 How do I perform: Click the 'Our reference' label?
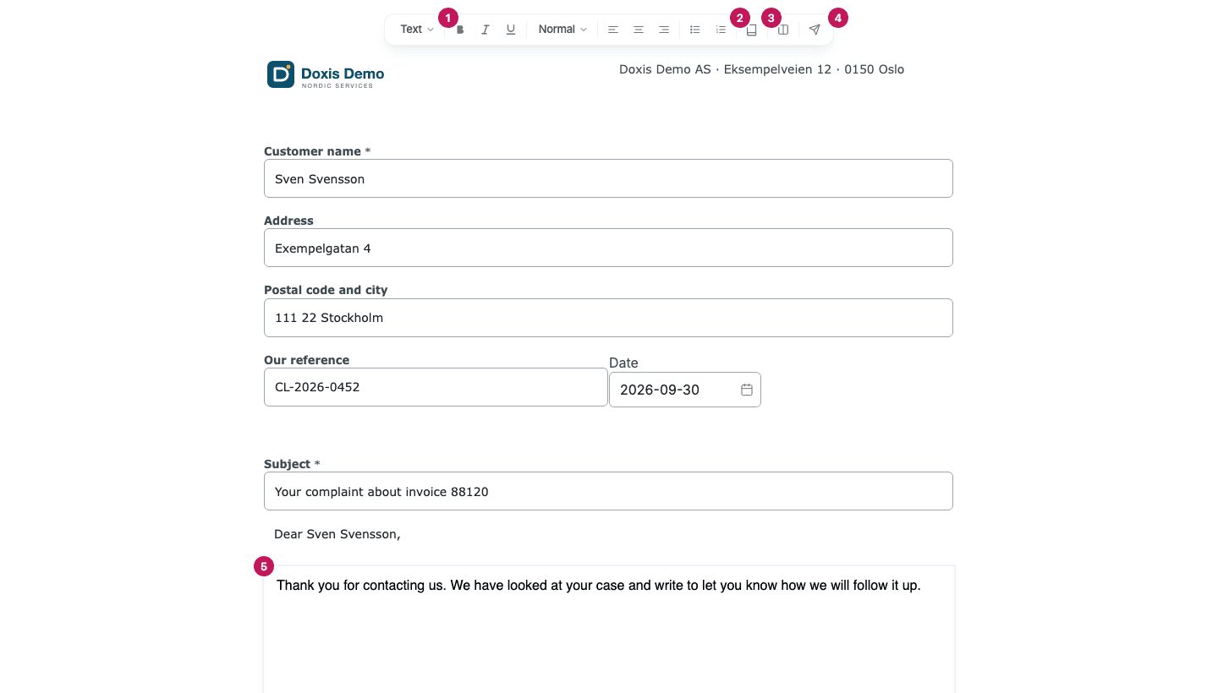tap(306, 360)
